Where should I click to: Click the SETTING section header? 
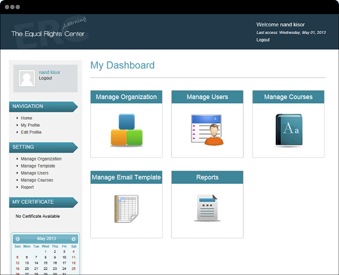click(43, 147)
